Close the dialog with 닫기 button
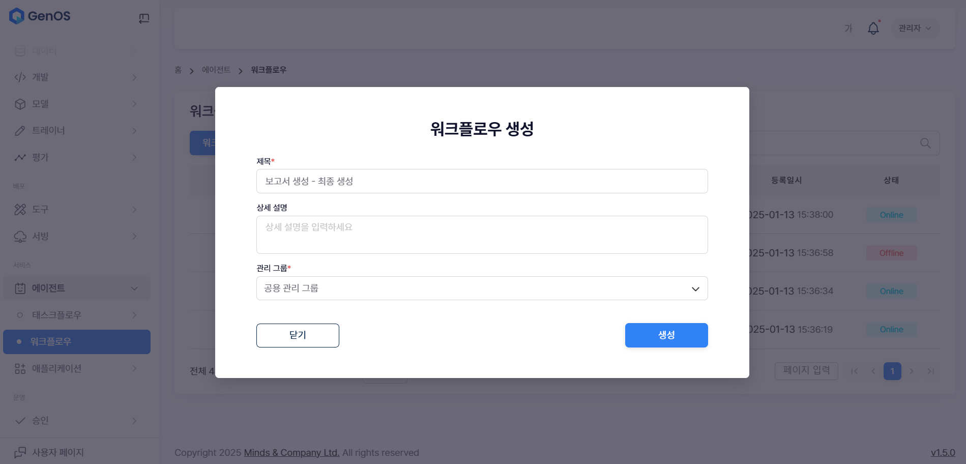This screenshot has height=464, width=966. [298, 335]
